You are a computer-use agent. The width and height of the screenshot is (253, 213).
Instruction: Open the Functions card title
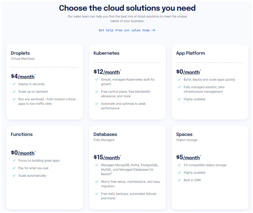pyautogui.click(x=22, y=134)
